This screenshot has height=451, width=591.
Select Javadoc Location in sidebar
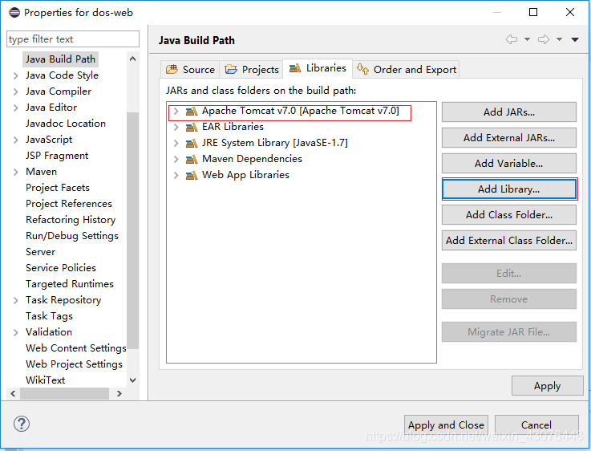tap(66, 124)
